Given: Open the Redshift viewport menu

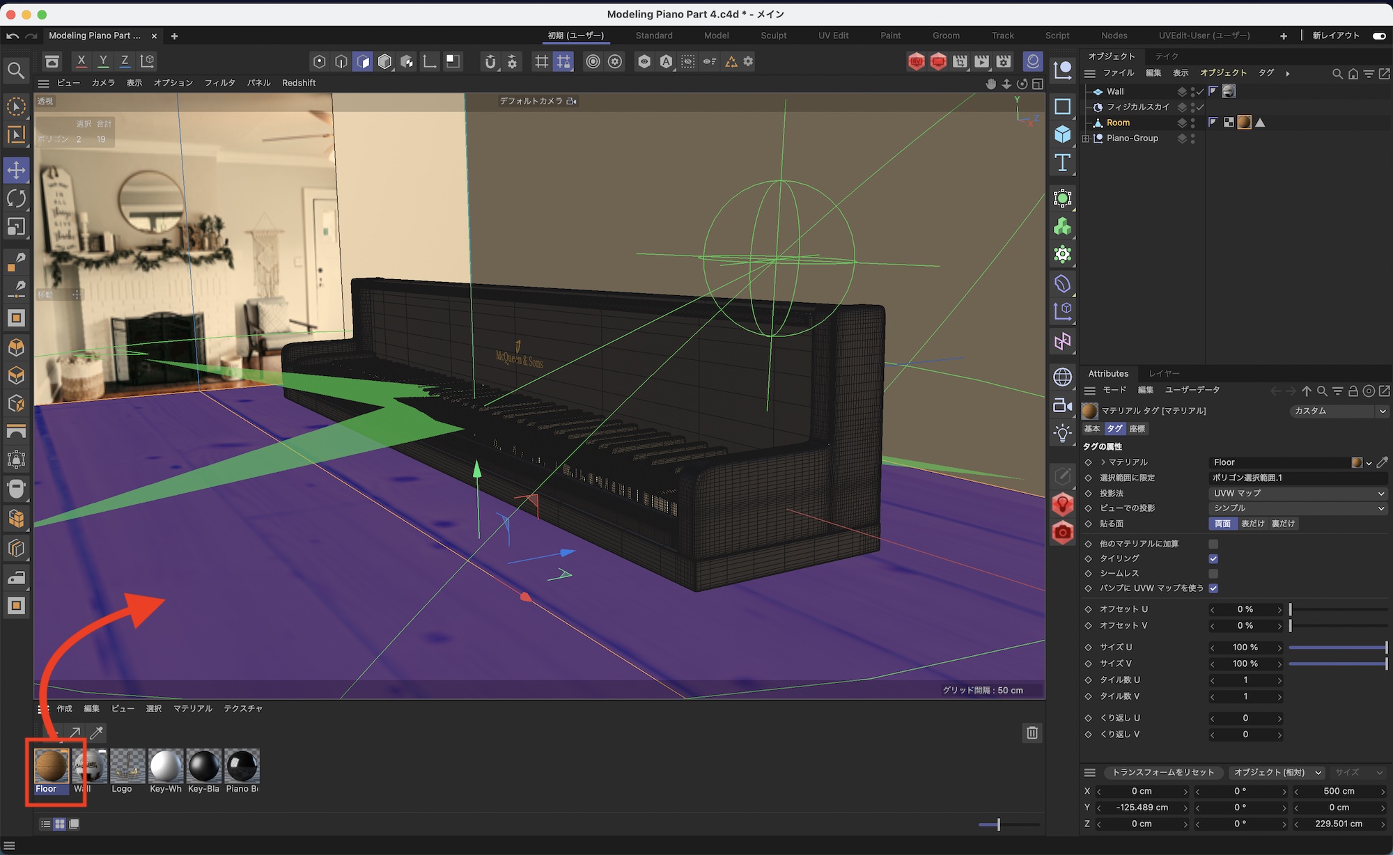Looking at the screenshot, I should pos(299,83).
